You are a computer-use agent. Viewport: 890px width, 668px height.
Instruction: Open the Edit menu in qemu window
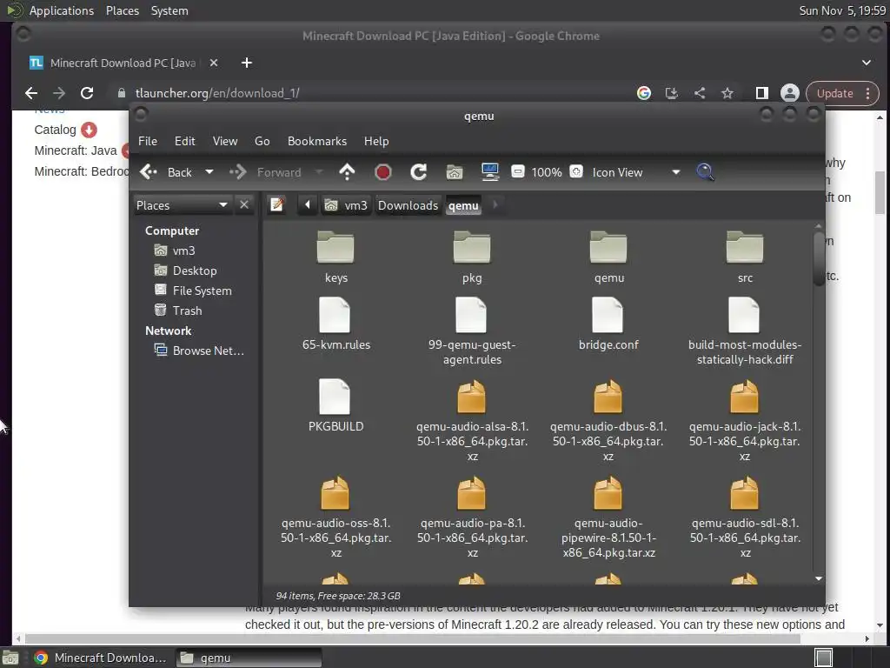pyautogui.click(x=184, y=141)
